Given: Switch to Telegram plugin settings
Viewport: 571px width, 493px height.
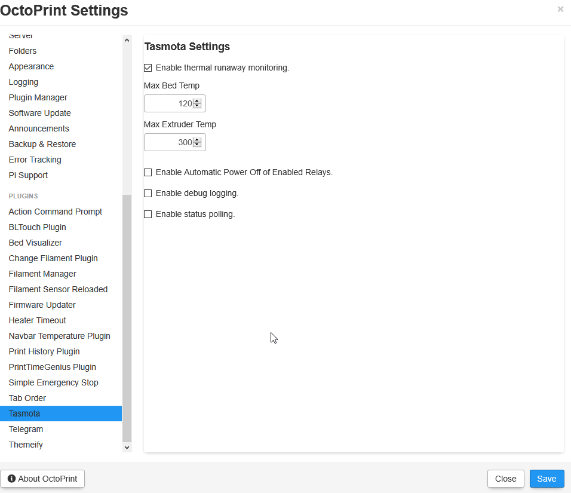Looking at the screenshot, I should click(x=26, y=429).
